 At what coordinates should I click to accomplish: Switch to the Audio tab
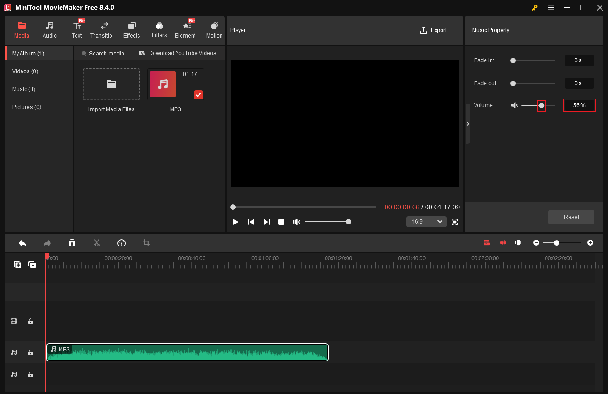point(49,29)
